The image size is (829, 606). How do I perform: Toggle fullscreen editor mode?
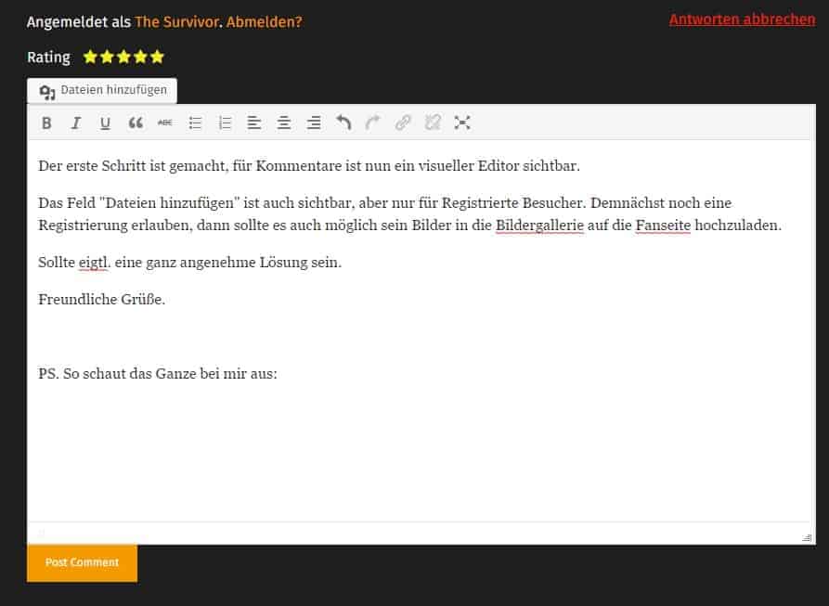pos(462,122)
